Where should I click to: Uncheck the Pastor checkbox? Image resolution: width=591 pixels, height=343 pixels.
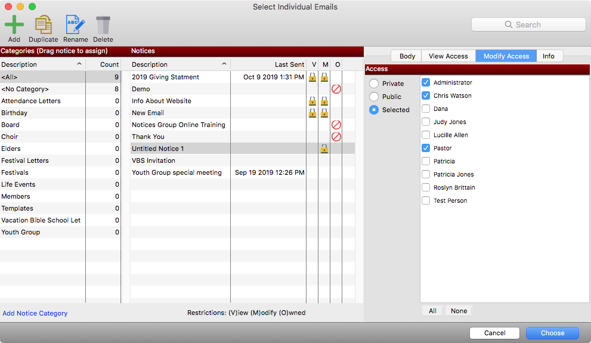coord(426,148)
